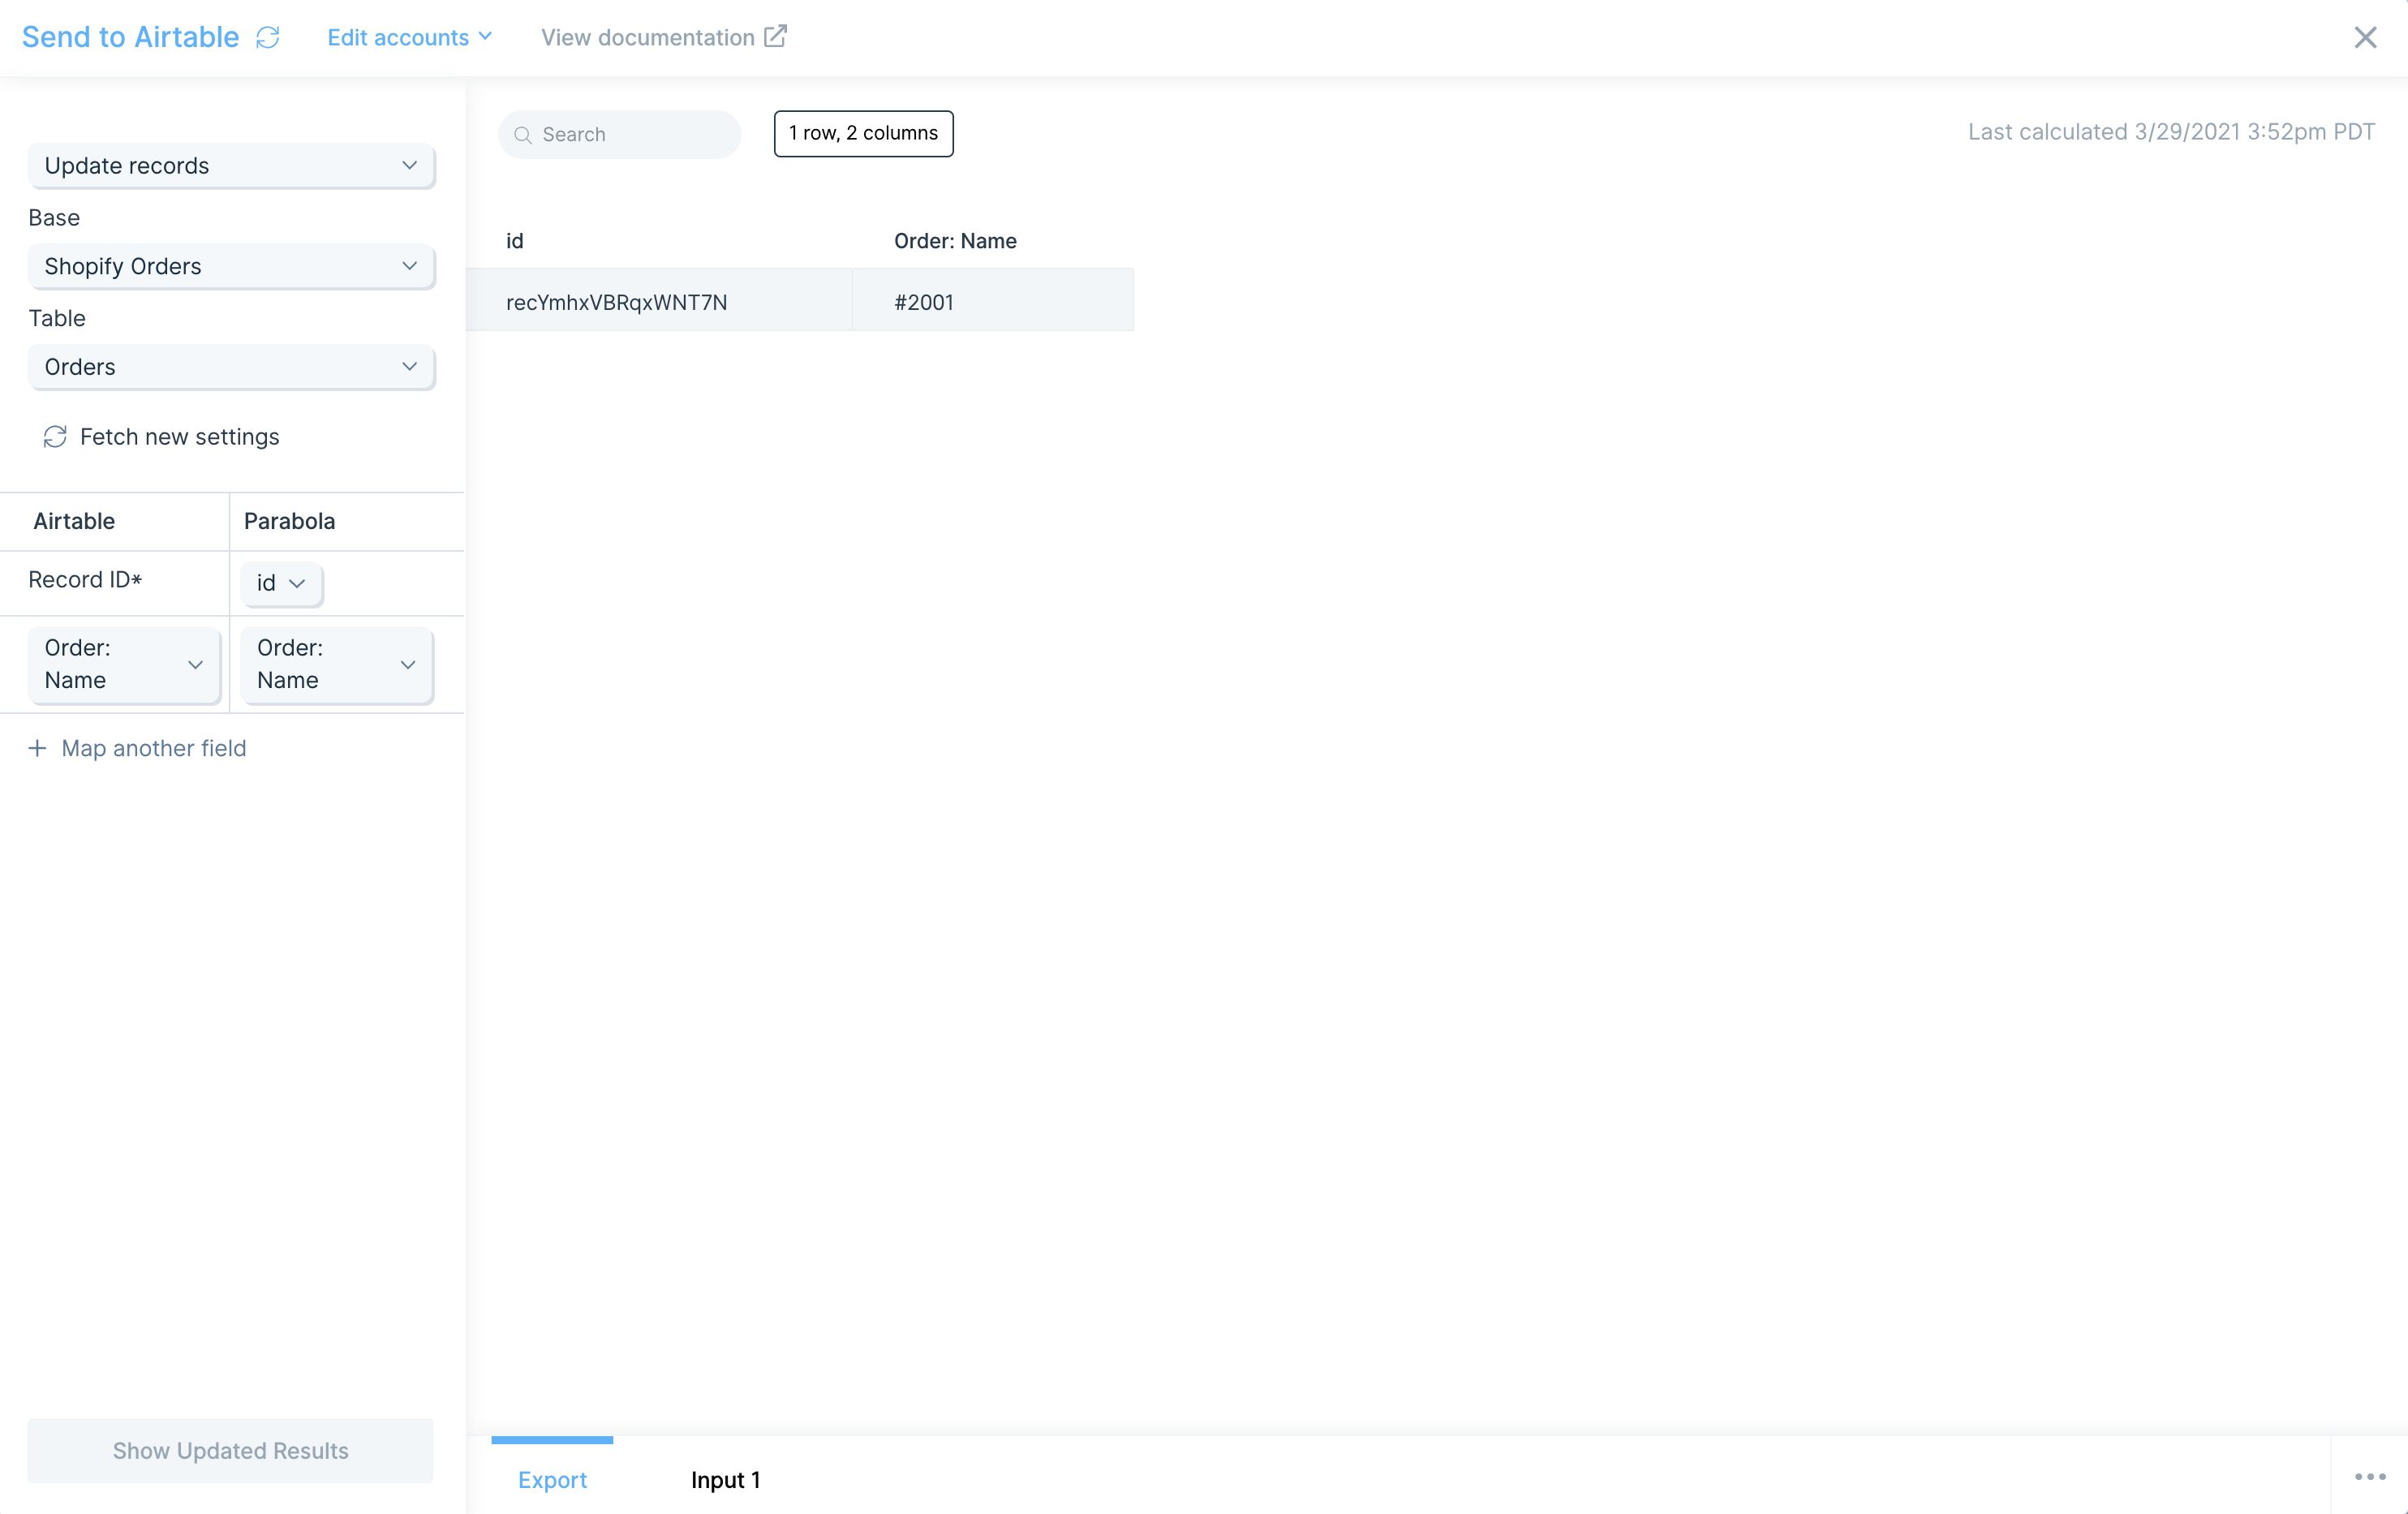
Task: Click the 1 row, 2 columns button
Action: tap(863, 133)
